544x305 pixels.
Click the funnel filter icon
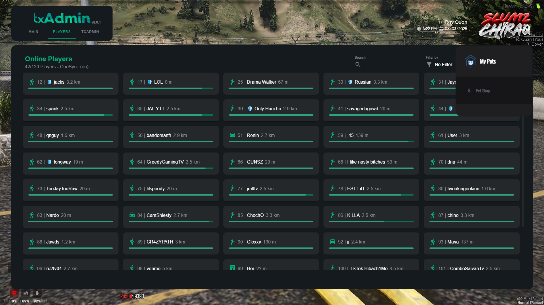[x=429, y=65]
